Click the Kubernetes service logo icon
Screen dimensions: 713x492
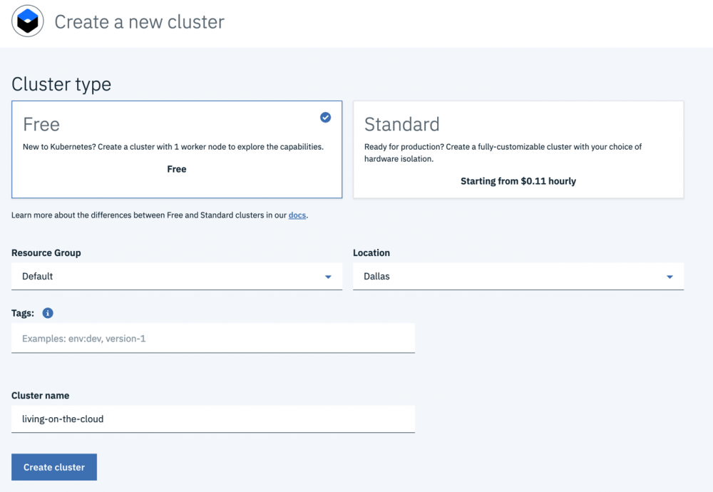(x=27, y=21)
